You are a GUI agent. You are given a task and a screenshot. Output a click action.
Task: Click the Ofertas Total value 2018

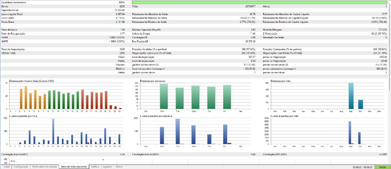[122, 53]
